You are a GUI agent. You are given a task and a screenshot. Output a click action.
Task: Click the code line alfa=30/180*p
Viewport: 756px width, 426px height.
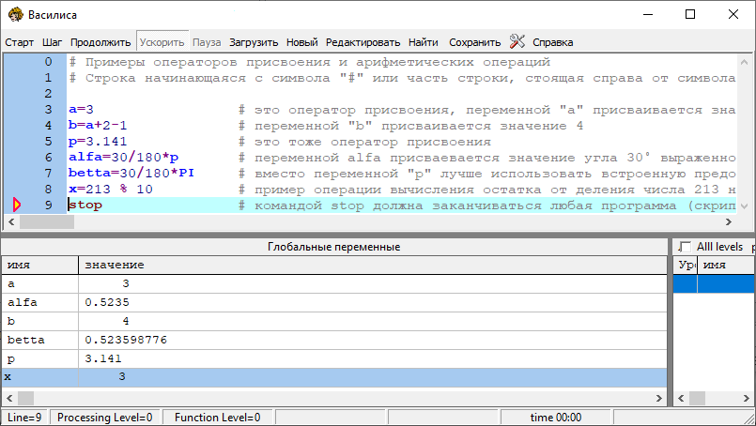point(123,157)
